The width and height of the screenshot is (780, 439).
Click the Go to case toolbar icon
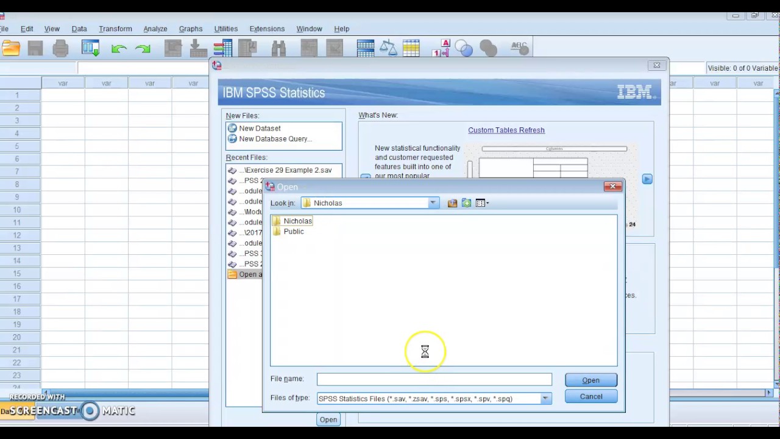tap(173, 48)
